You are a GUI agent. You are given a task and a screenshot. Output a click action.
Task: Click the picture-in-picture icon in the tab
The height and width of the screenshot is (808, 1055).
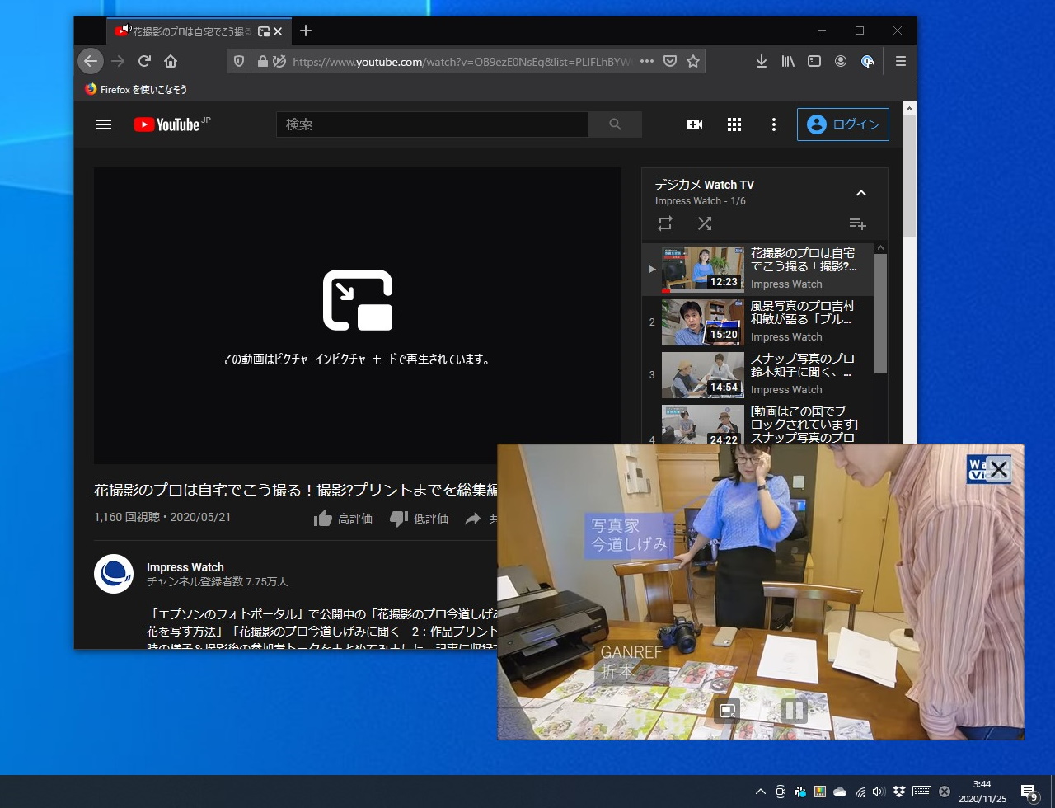tap(263, 31)
